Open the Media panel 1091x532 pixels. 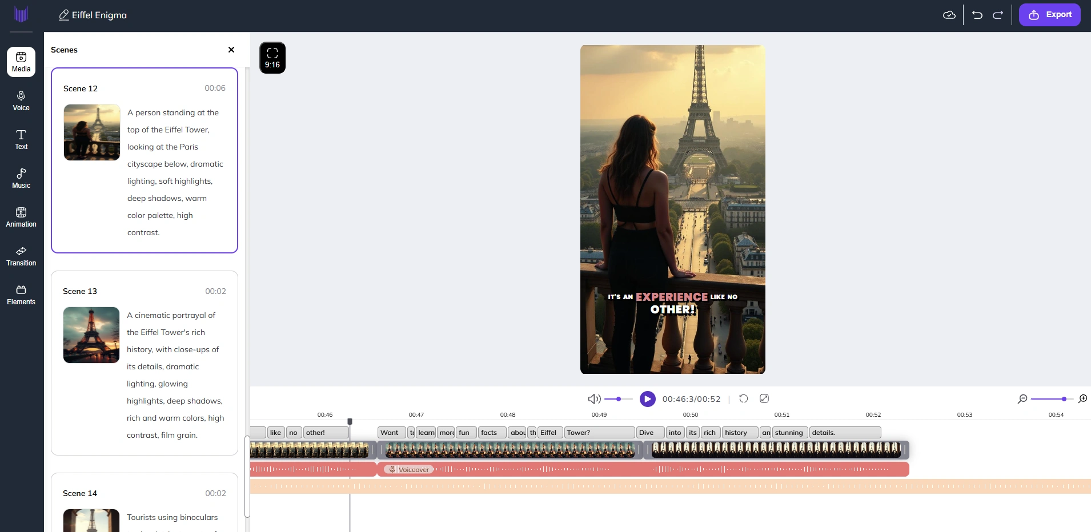click(x=21, y=62)
